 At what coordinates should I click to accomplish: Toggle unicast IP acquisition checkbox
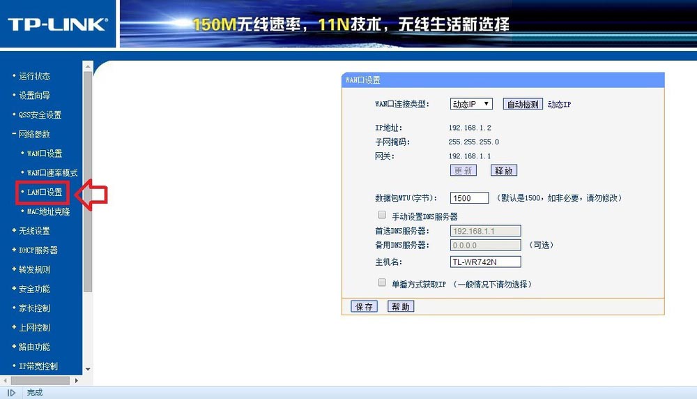(x=382, y=283)
